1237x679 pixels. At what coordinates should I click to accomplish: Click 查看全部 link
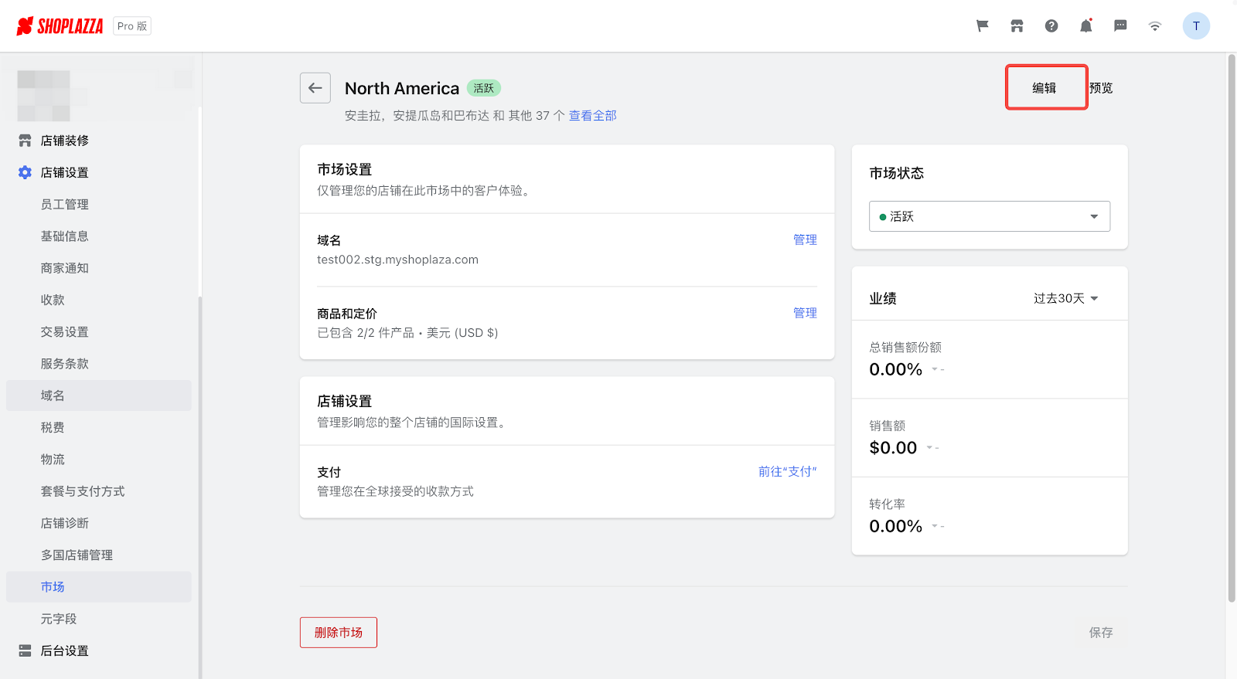(593, 116)
